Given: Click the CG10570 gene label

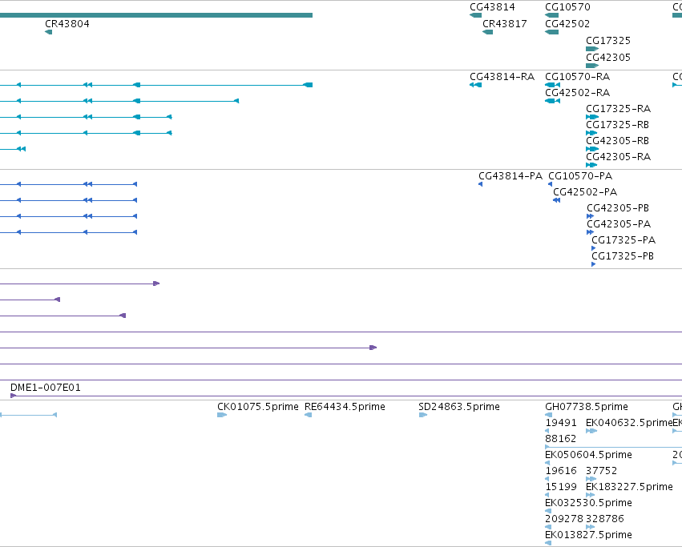Looking at the screenshot, I should pyautogui.click(x=567, y=7).
